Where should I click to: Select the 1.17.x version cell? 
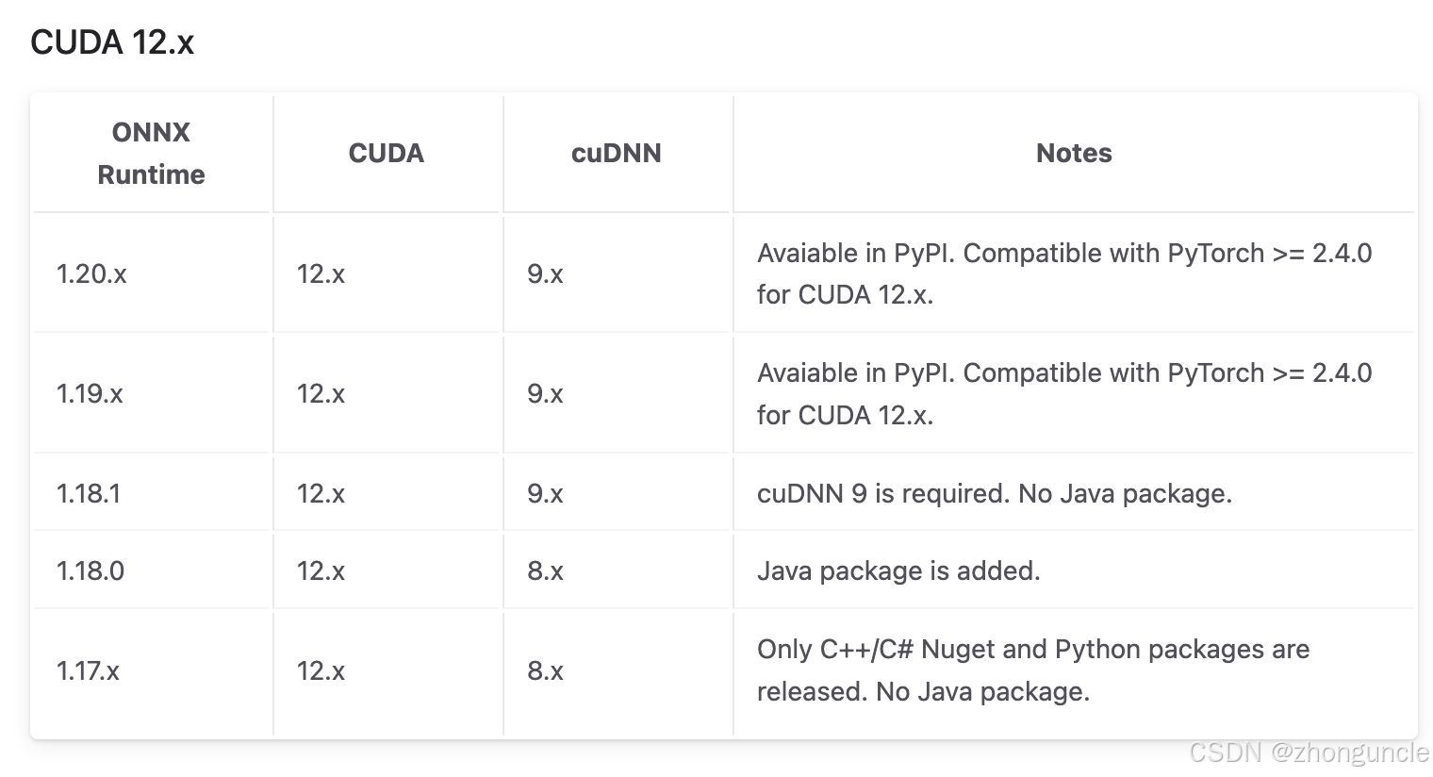pyautogui.click(x=88, y=670)
